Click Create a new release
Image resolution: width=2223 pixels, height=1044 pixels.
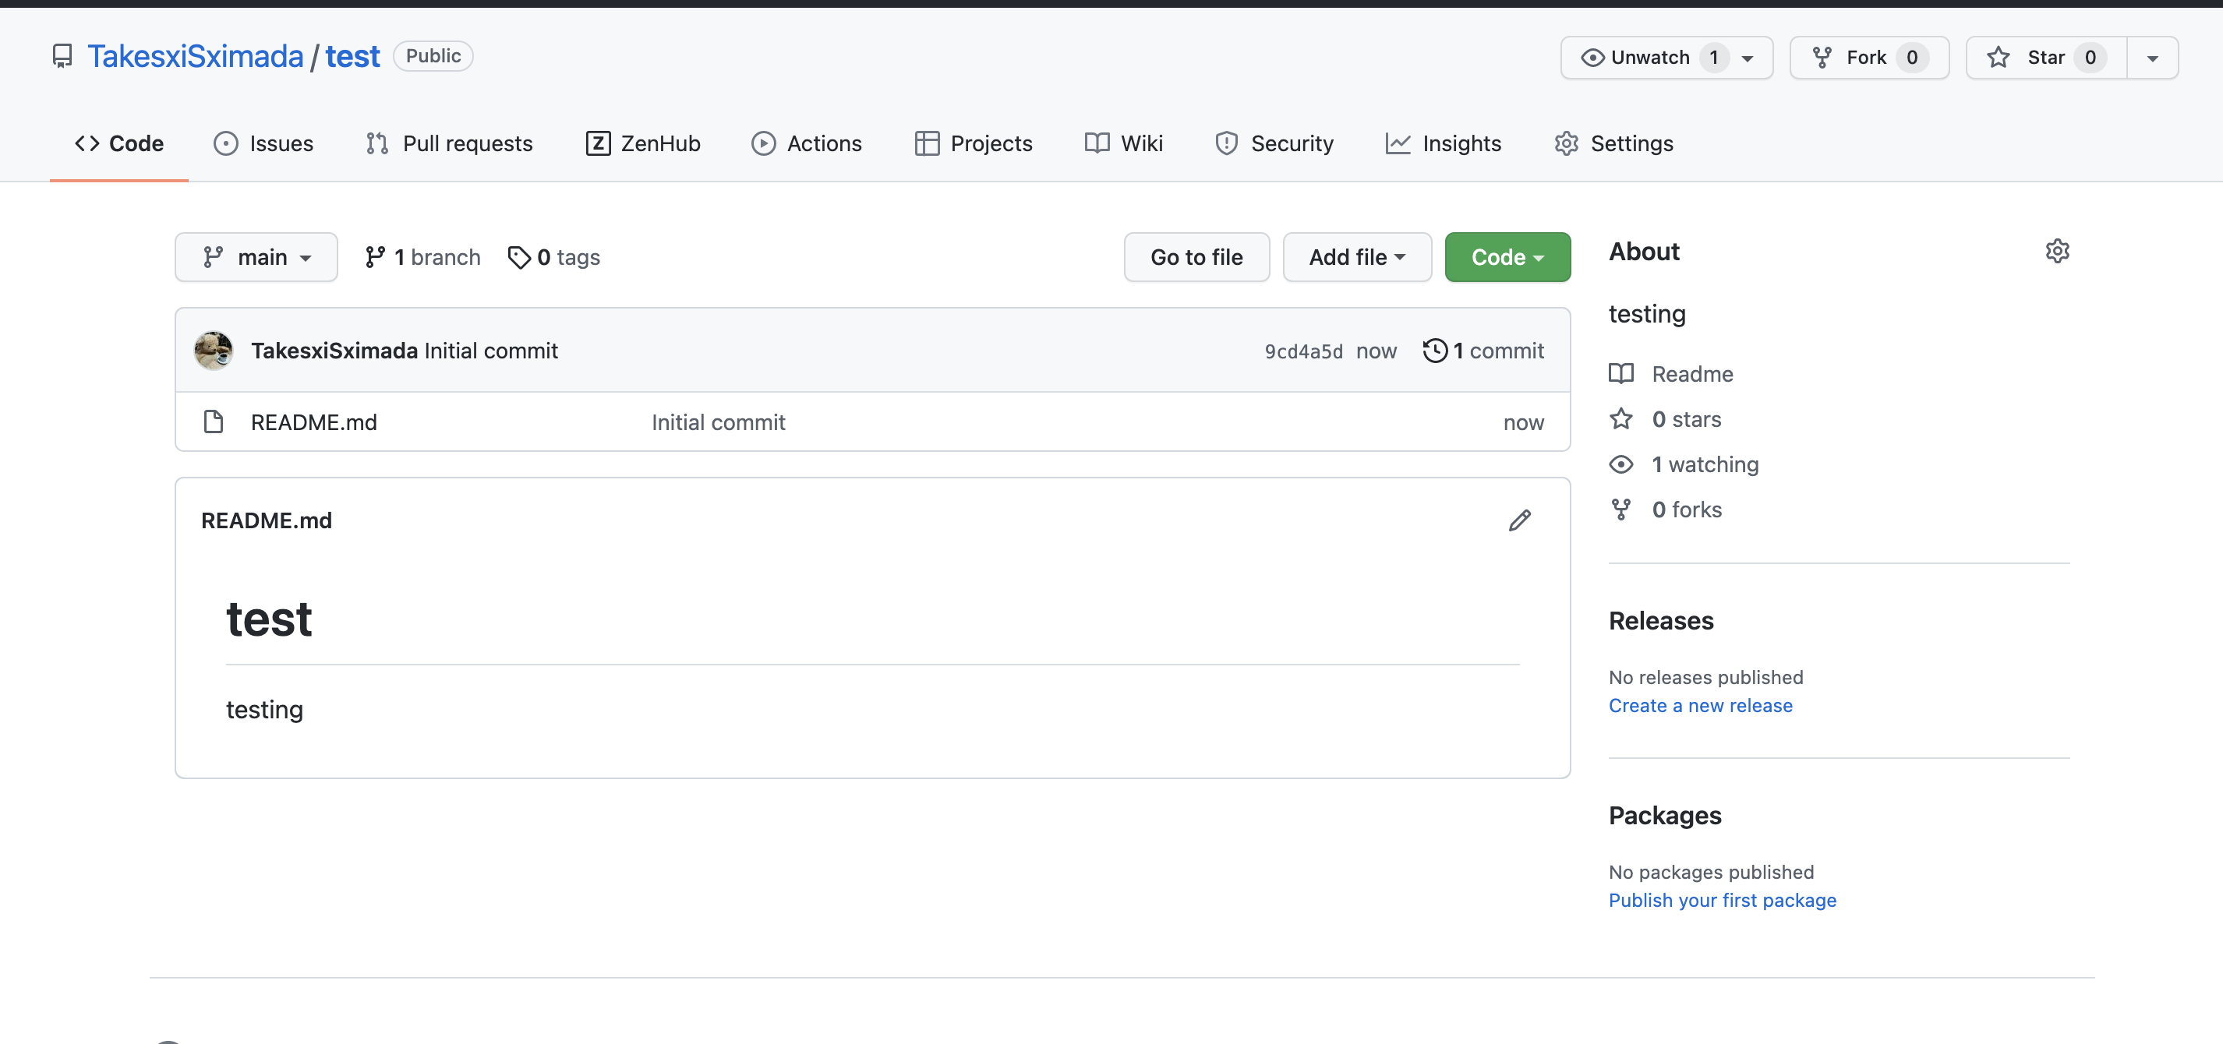pos(1700,705)
